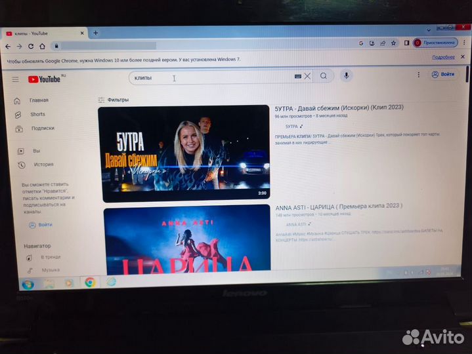Open the YouTube hamburger guide menu
The image size is (472, 354).
[x=15, y=79]
